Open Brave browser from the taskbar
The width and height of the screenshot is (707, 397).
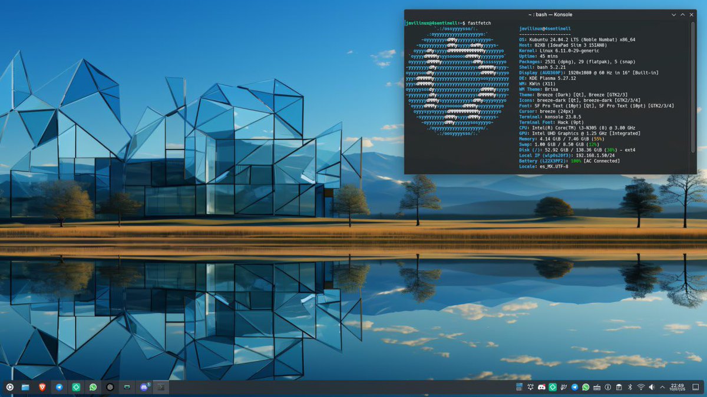(42, 387)
